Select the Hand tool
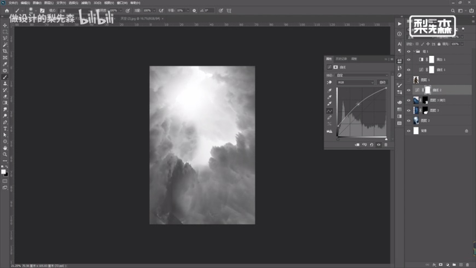This screenshot has height=268, width=476. (x=5, y=148)
